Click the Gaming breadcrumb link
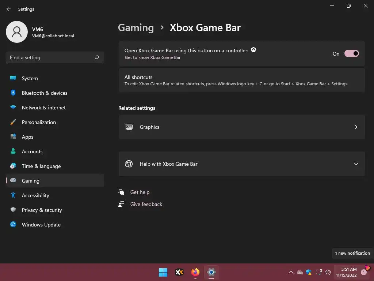The width and height of the screenshot is (374, 281). click(x=136, y=28)
